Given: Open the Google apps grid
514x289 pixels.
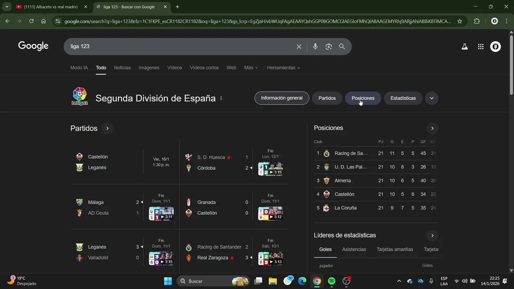Looking at the screenshot, I should [x=481, y=47].
